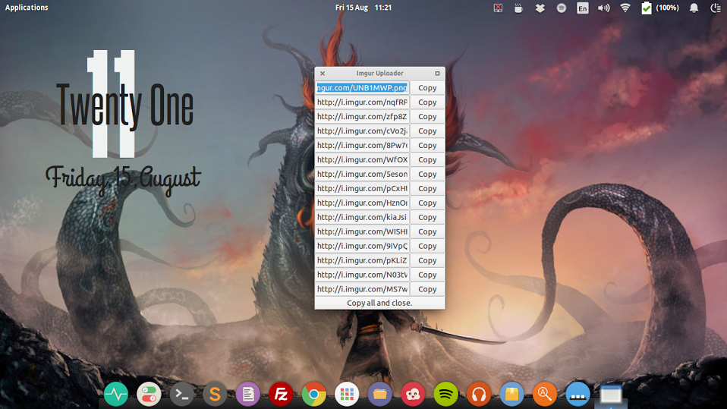
Task: Open the chat bubble messaging indicator
Action: tap(561, 8)
